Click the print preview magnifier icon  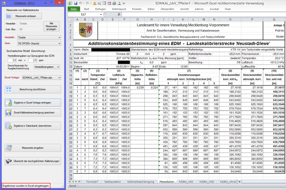(119, 3)
